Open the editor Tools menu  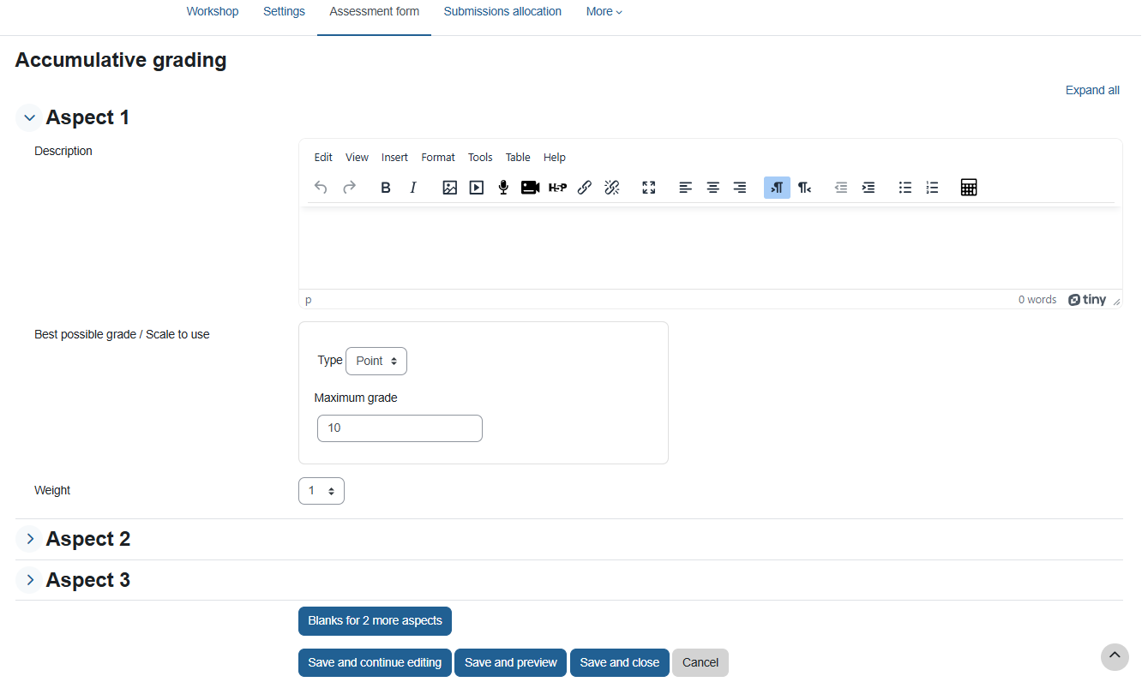coord(480,158)
